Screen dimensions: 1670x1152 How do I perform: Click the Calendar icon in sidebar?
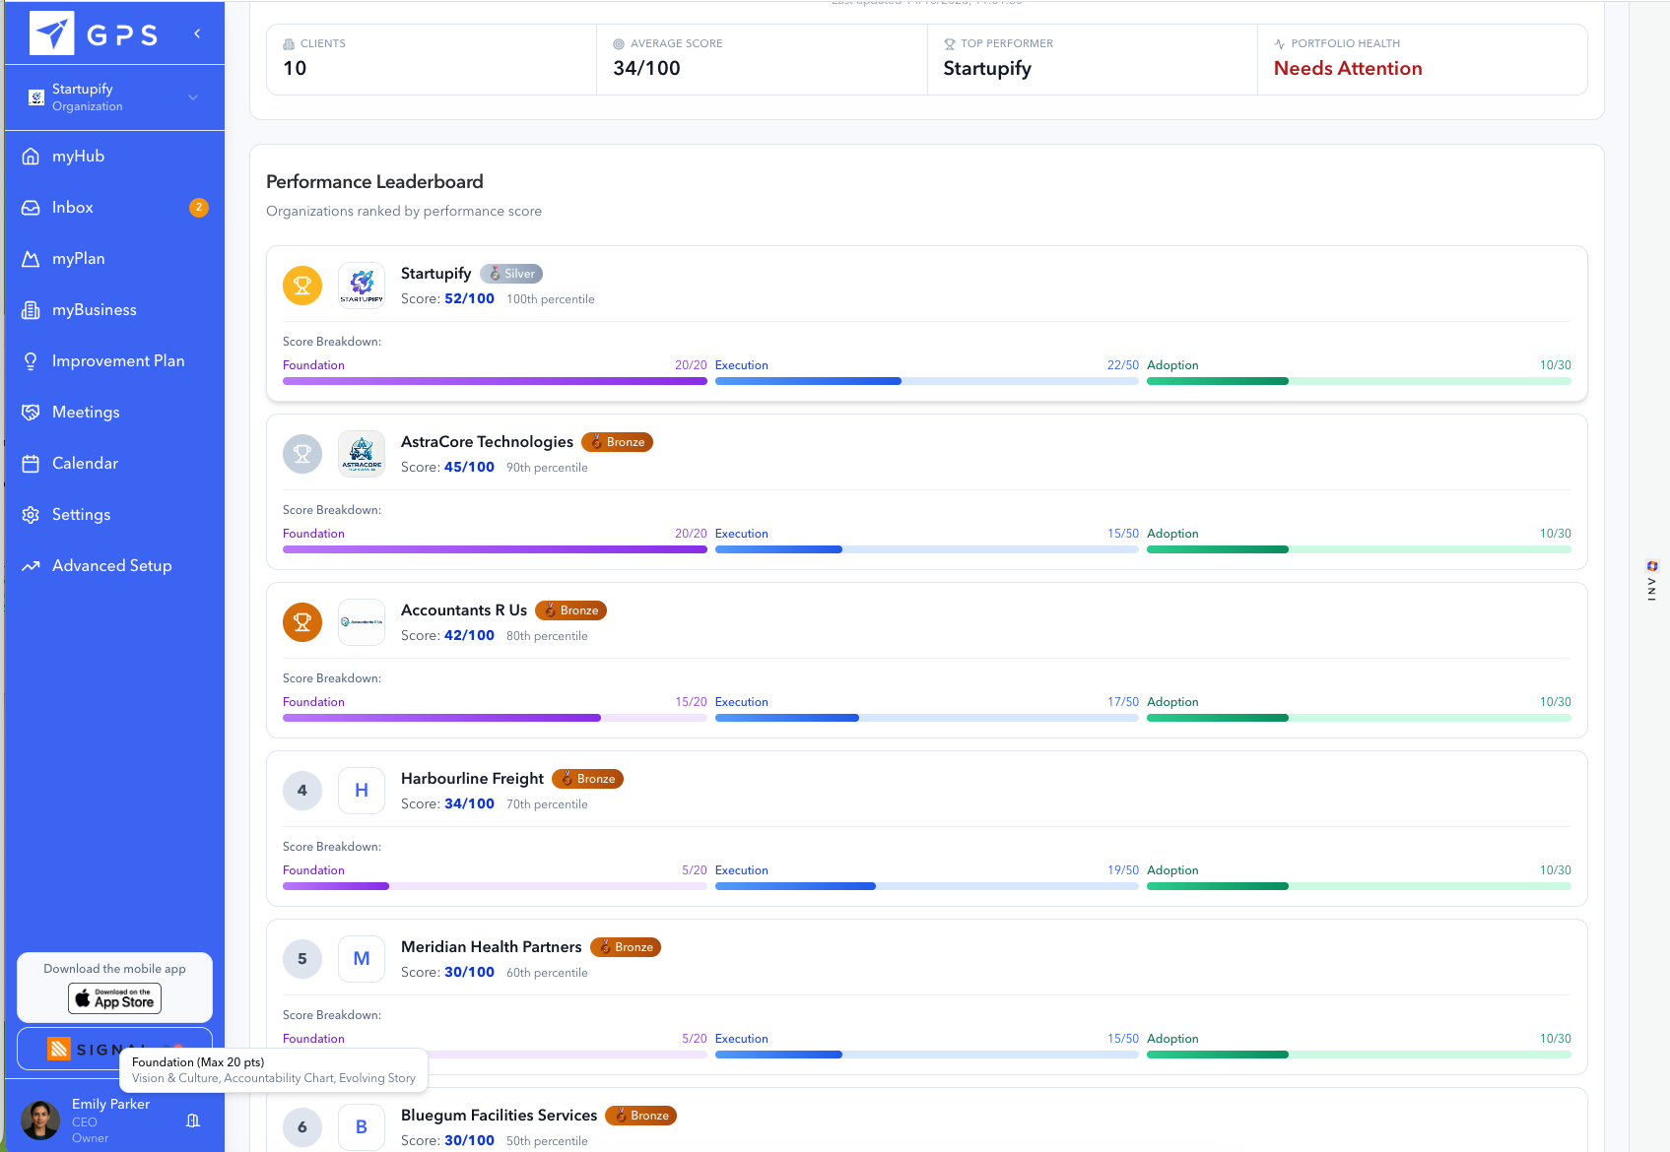31,464
